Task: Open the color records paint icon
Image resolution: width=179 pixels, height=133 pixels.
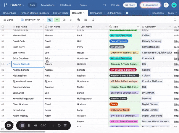Action: tap(78, 20)
